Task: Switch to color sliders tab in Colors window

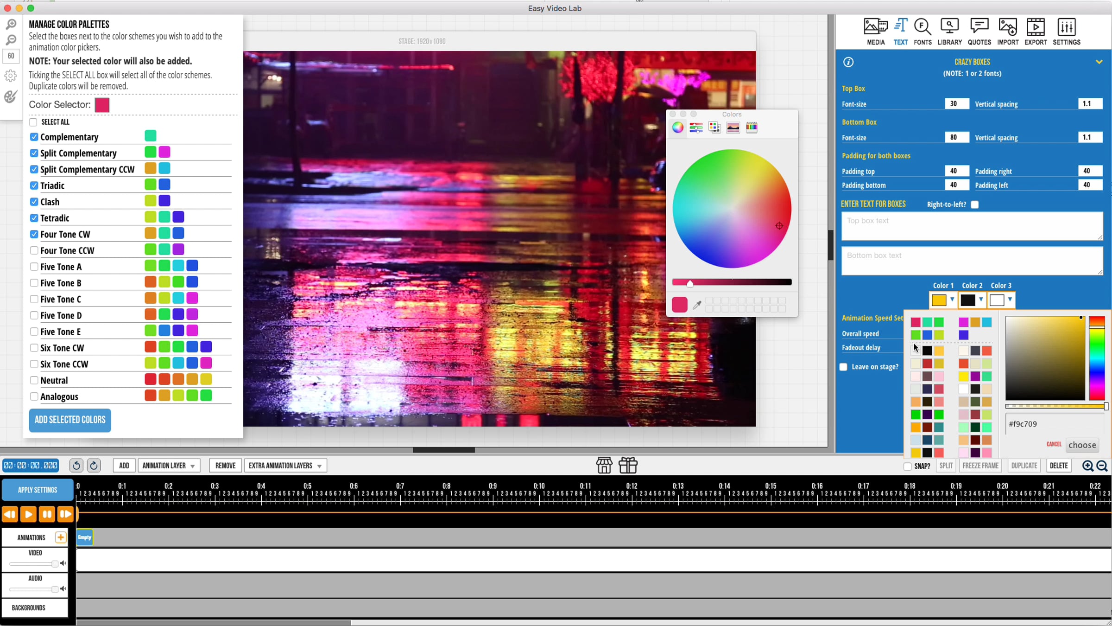Action: pos(696,128)
